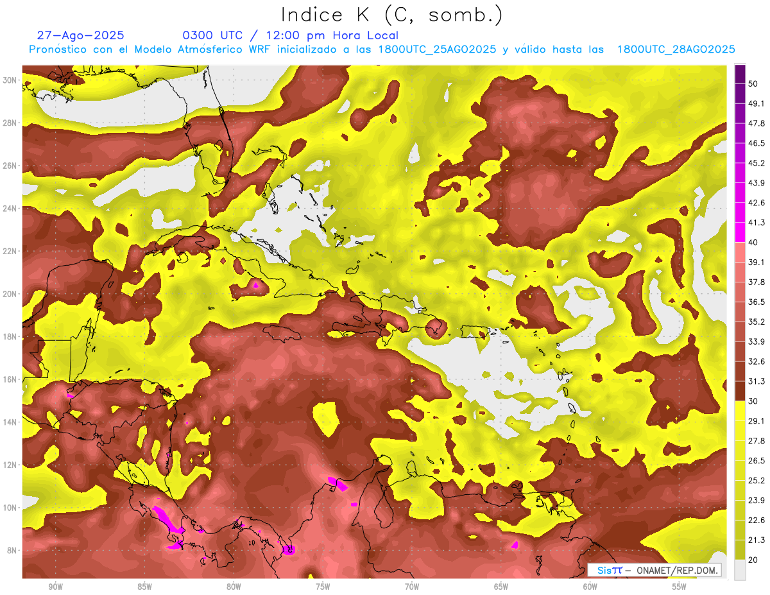Click the 20N latitude label
The height and width of the screenshot is (595, 770).
(10, 294)
